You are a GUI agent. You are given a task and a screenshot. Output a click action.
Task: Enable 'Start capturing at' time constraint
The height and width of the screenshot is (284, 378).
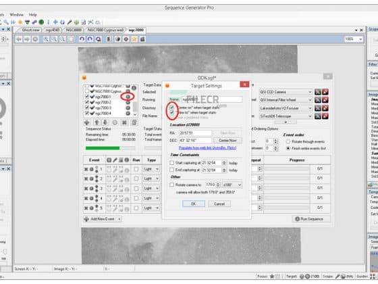171,163
